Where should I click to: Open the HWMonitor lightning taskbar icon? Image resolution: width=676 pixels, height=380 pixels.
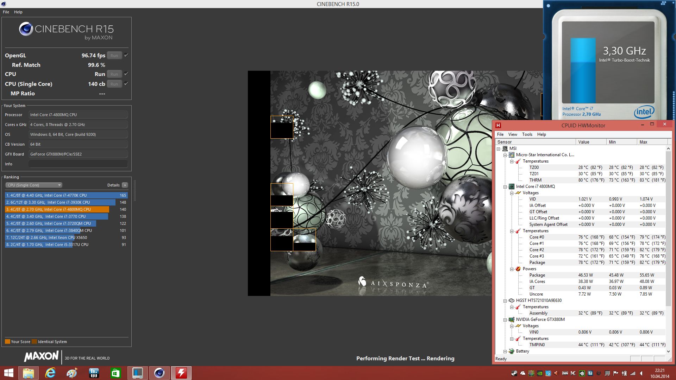181,373
